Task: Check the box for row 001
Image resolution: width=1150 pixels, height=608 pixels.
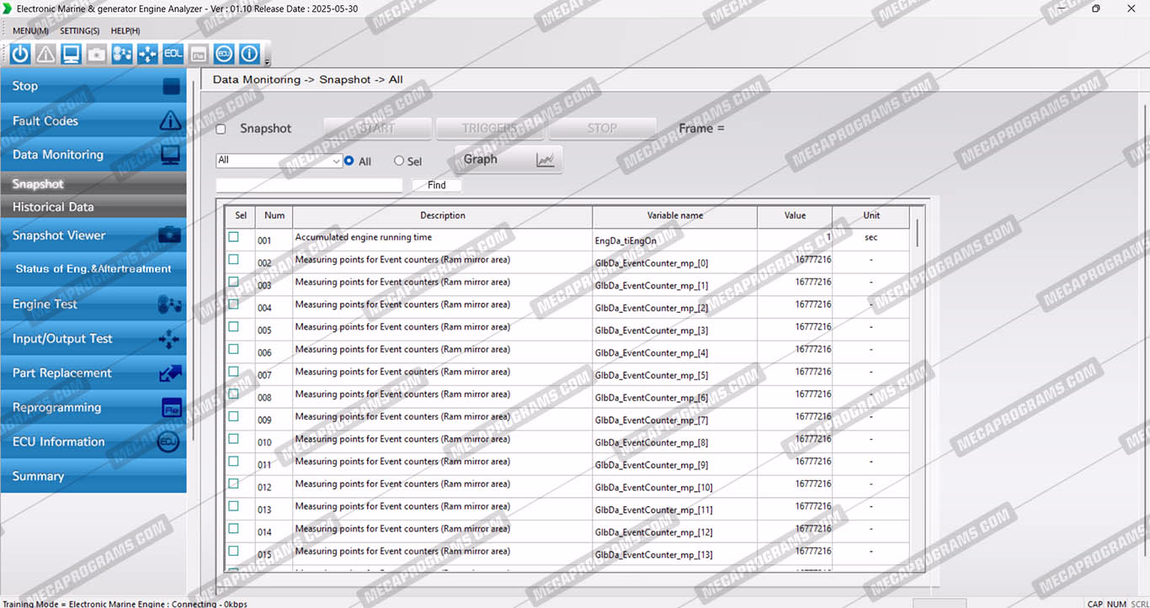Action: [233, 237]
